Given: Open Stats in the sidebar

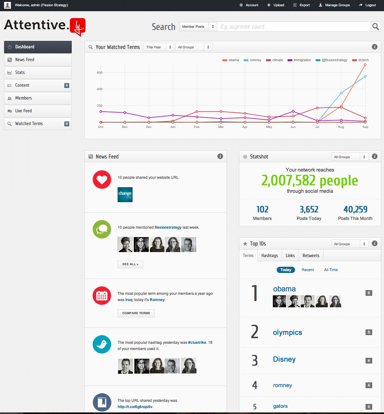Looking at the screenshot, I should pyautogui.click(x=38, y=72).
